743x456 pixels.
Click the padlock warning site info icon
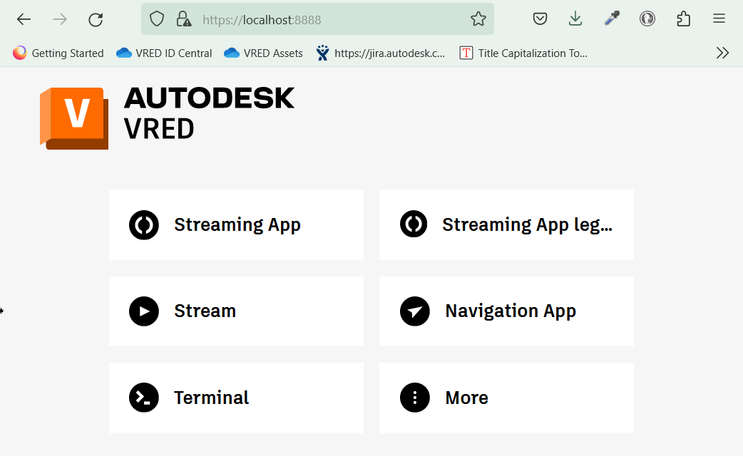point(183,19)
